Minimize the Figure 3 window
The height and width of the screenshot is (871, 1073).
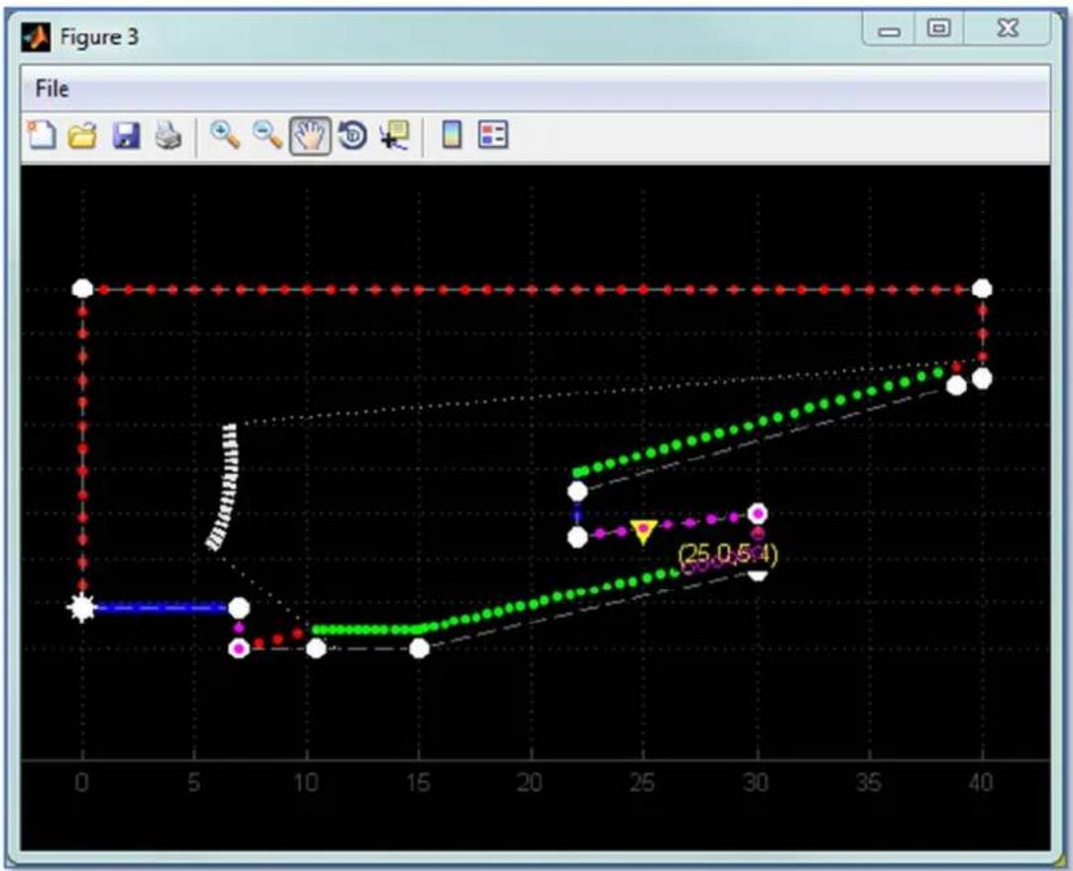(x=889, y=30)
